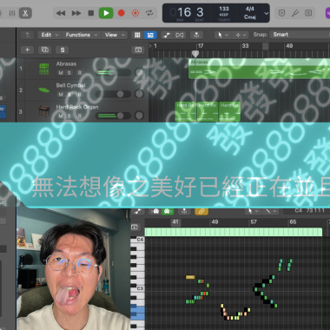Switch to the blue list view button
Screen dimensions: 330x330
[150, 35]
